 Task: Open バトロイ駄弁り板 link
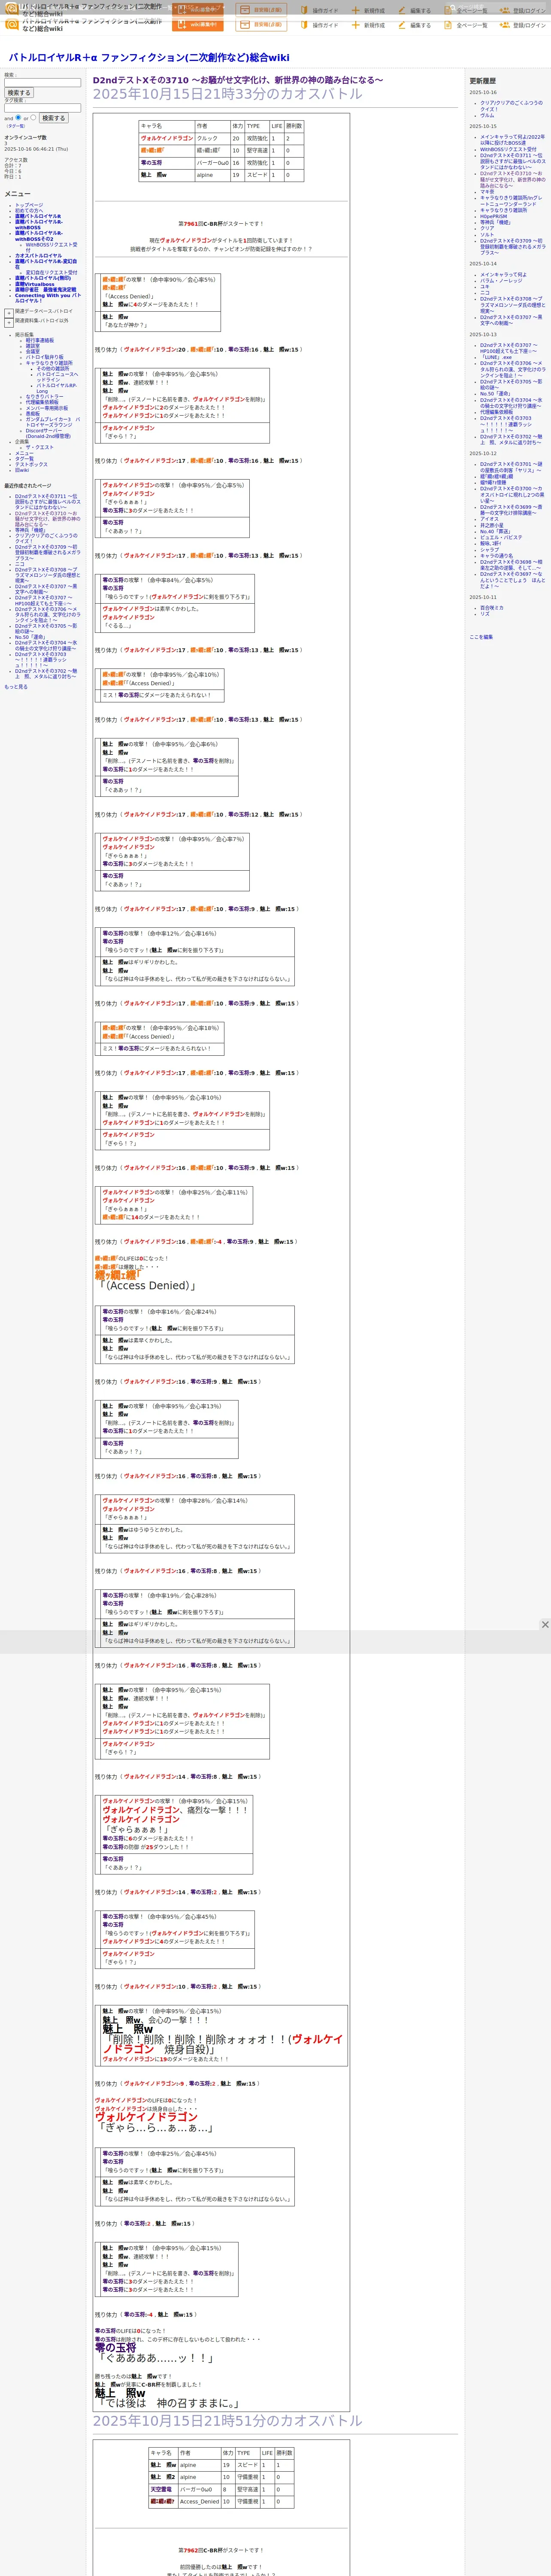tap(45, 357)
